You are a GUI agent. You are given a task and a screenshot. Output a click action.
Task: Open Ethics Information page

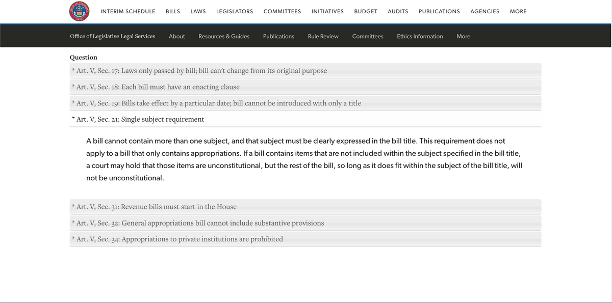420,36
